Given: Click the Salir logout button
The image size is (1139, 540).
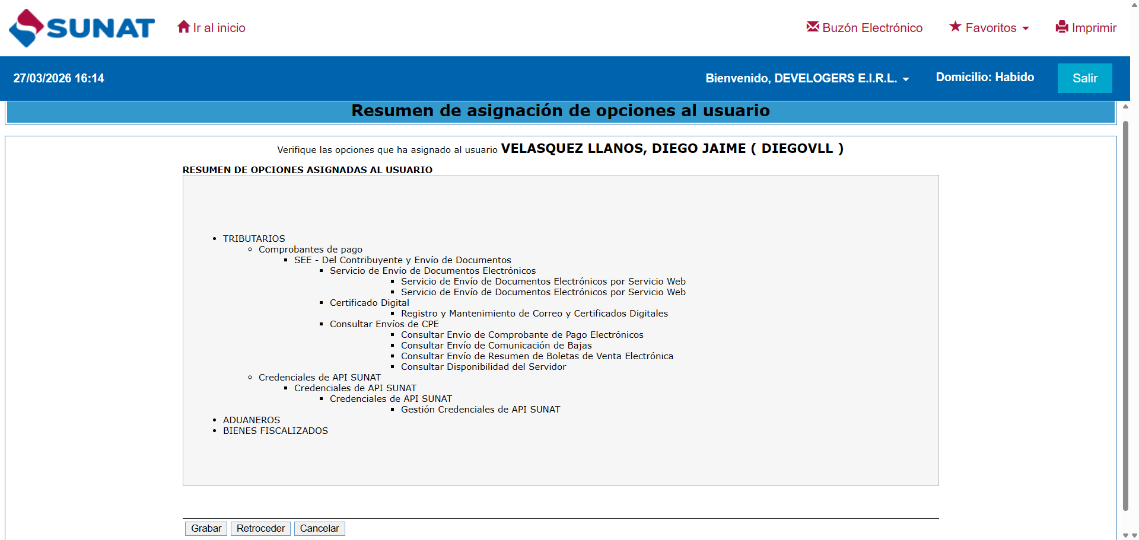Looking at the screenshot, I should [x=1084, y=78].
